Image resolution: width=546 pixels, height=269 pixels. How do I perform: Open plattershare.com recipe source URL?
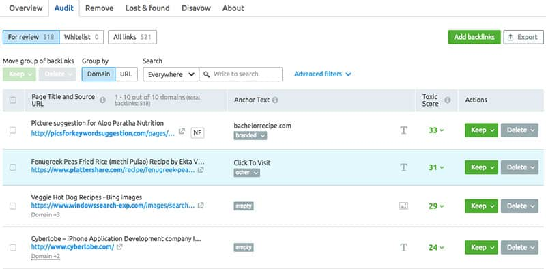tap(113, 170)
